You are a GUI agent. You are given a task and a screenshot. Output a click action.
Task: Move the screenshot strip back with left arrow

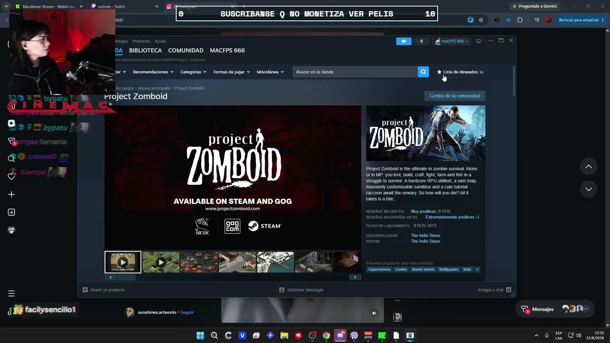[x=110, y=277]
